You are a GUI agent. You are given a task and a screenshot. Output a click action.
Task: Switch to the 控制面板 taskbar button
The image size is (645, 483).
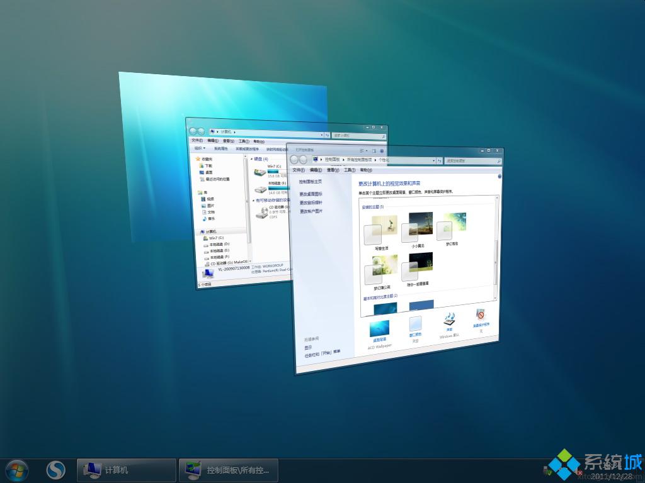[x=229, y=470]
